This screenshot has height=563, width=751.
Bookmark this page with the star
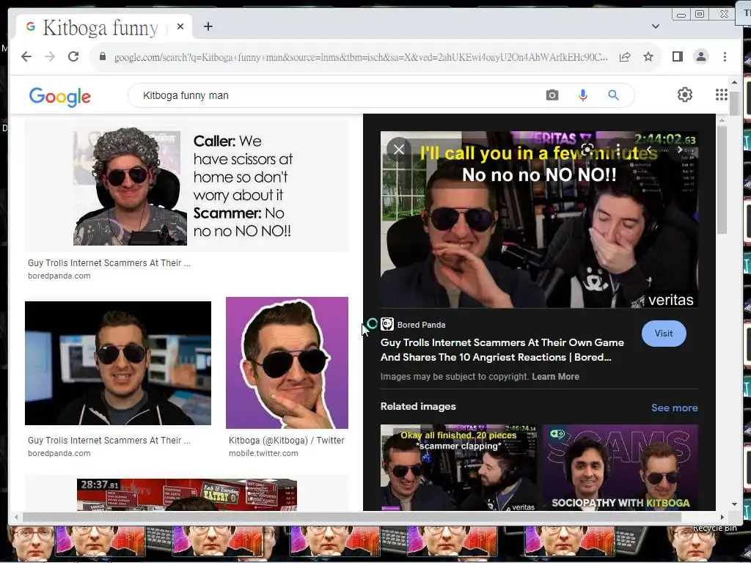pos(648,57)
